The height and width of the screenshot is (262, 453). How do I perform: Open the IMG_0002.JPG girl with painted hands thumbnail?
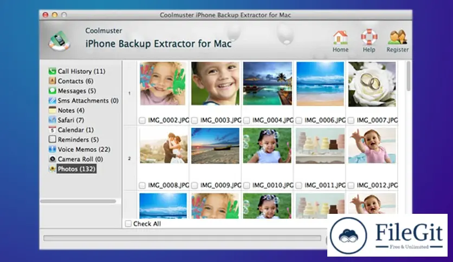coord(163,84)
